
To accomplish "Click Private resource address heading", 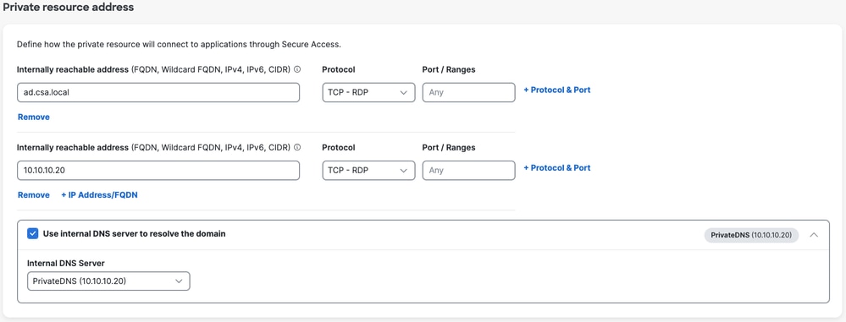I will (x=69, y=8).
